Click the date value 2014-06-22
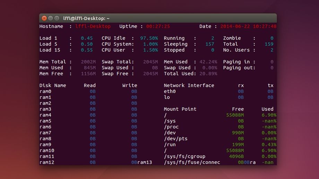319x179 pixels. tap(235, 26)
